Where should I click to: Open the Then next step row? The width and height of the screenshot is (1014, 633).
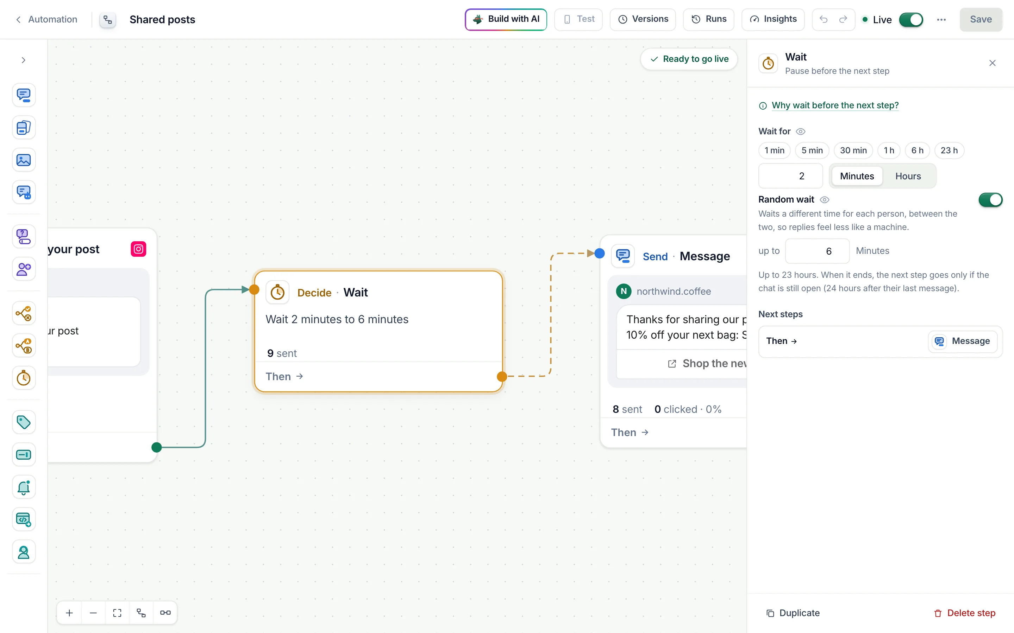(880, 341)
